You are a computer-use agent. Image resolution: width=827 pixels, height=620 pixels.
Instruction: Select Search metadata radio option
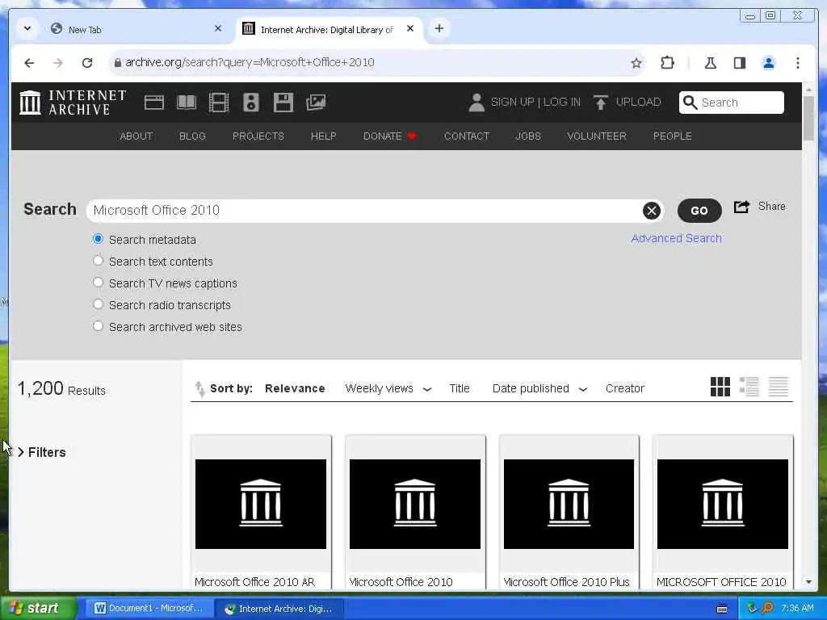pyautogui.click(x=98, y=239)
